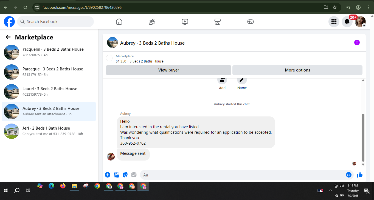Open the emoji picker in message box
The width and height of the screenshot is (374, 200).
[x=349, y=175]
